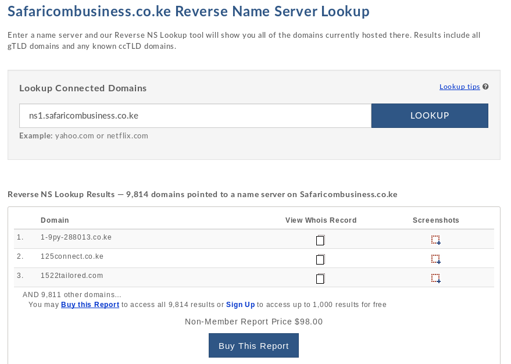Viewport: 511px width, 364px height.
Task: Click the page title Reverse Name Server Lookup
Action: 188,12
